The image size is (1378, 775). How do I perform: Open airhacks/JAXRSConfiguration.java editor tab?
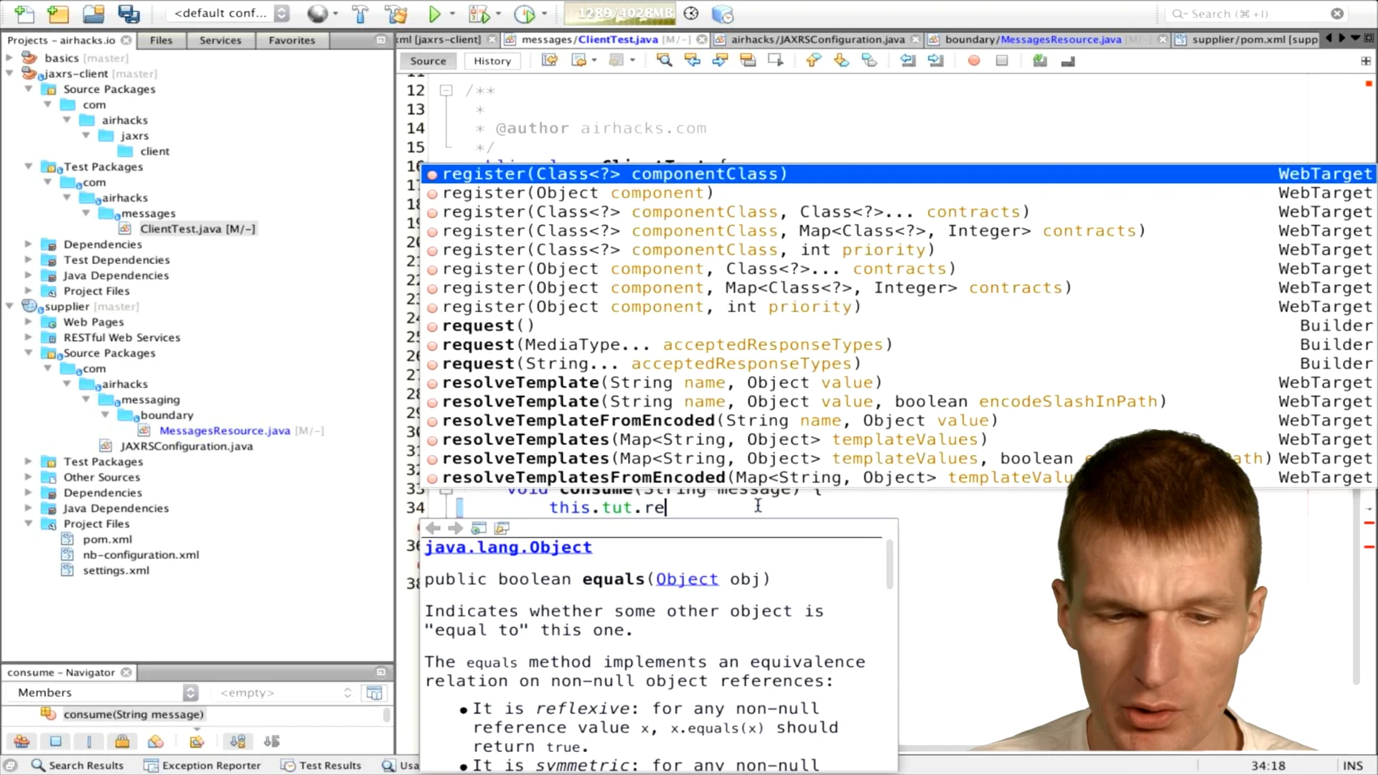pos(817,39)
